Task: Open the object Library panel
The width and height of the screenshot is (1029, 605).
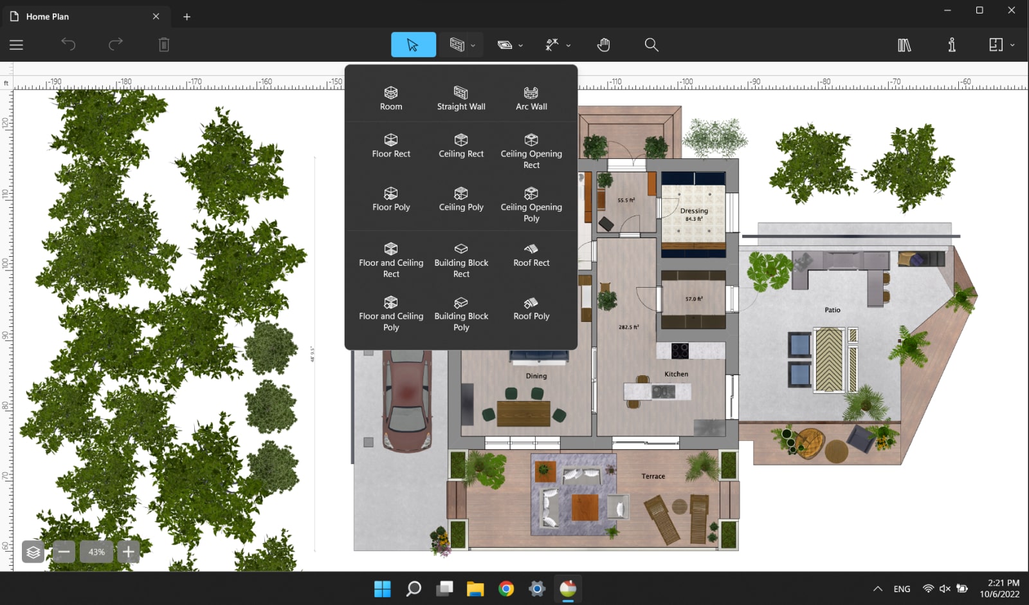Action: [x=904, y=44]
